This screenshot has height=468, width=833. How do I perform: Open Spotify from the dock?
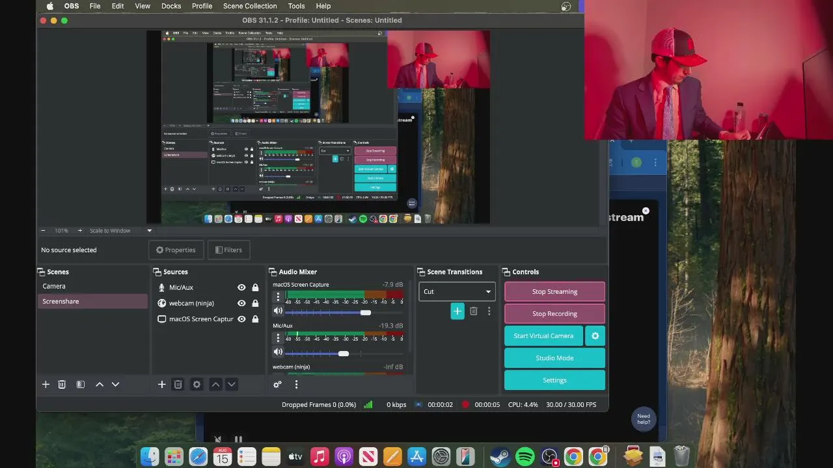coord(525,456)
